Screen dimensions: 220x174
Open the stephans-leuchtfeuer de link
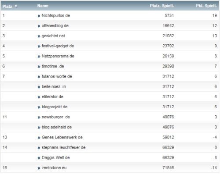63,147
